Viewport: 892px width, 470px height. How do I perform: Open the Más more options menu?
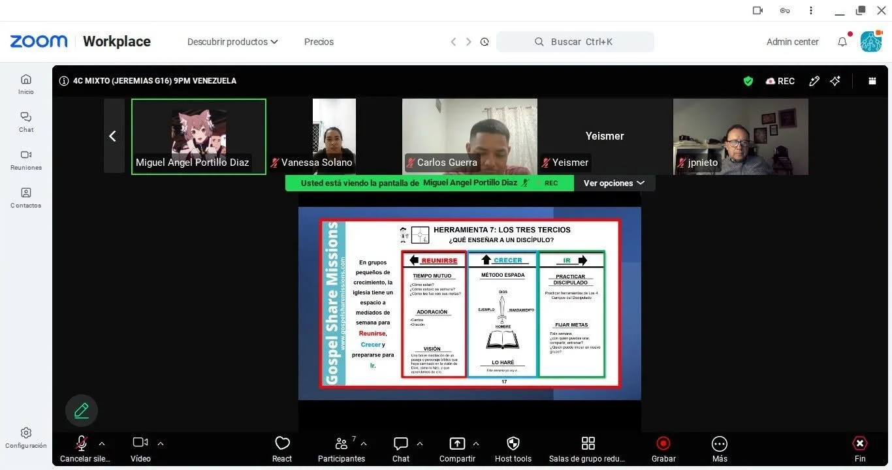coord(720,449)
